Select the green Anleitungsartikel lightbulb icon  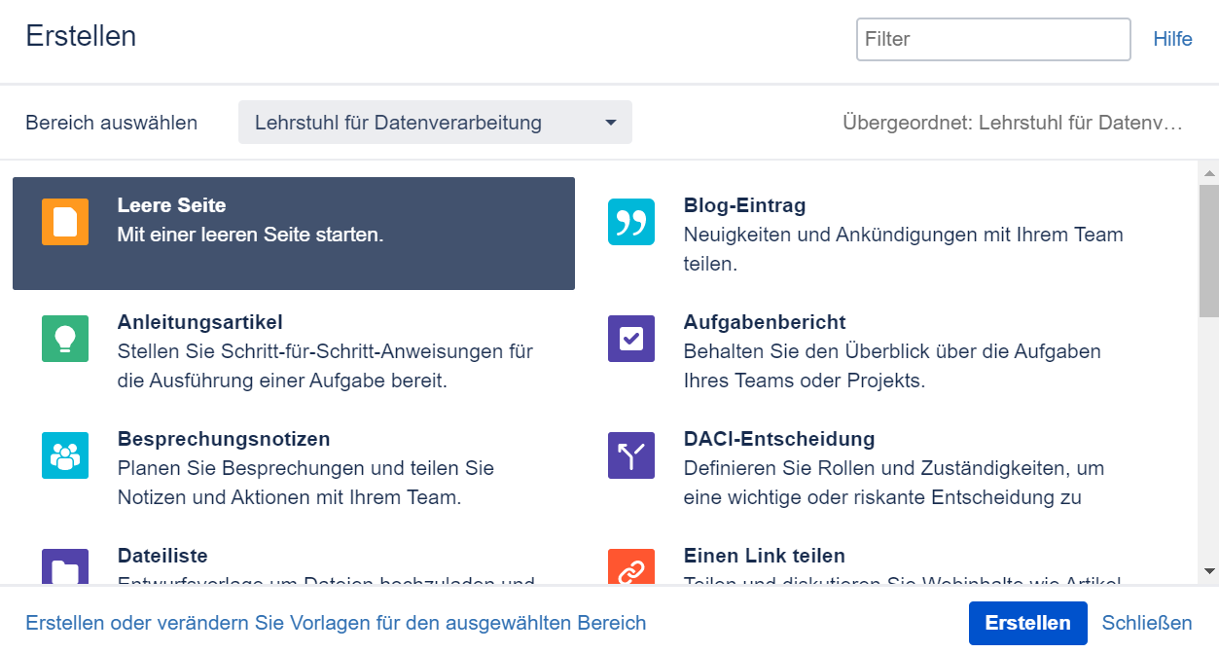[65, 339]
